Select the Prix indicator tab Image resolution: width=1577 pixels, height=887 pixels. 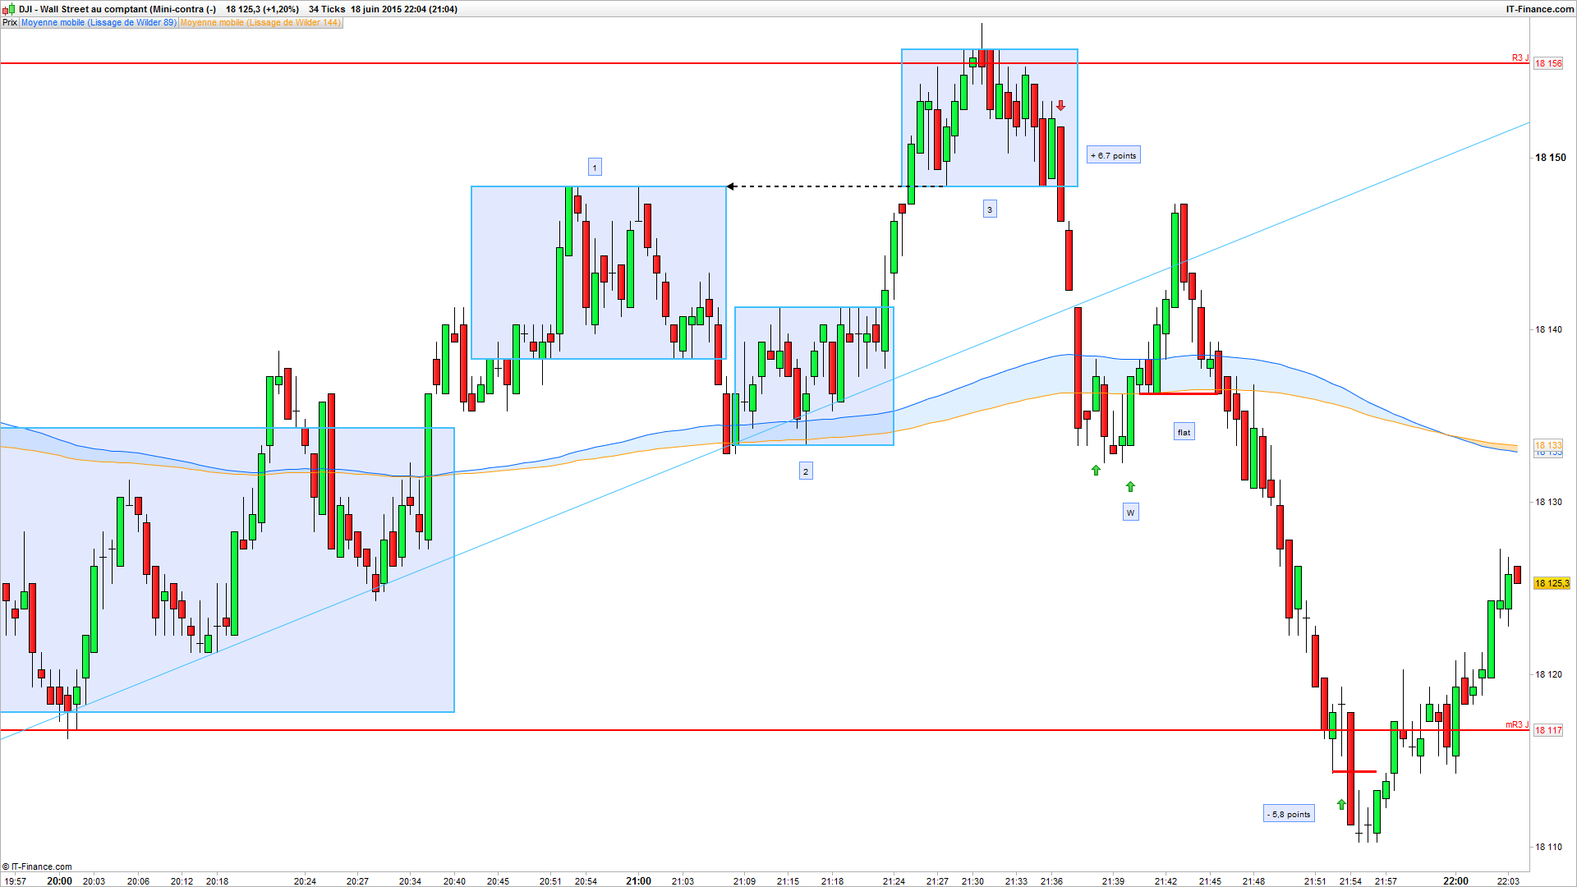pos(10,22)
